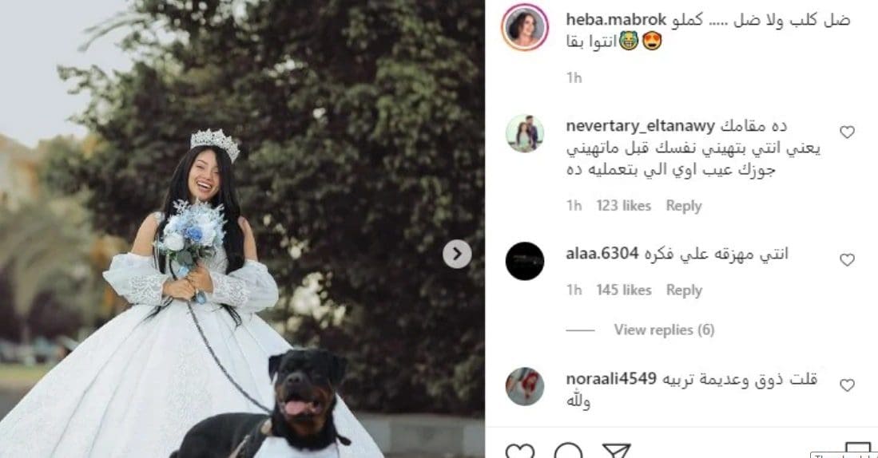This screenshot has height=458, width=878.
Task: Open heba.mabrok's profile picture
Action: (525, 27)
